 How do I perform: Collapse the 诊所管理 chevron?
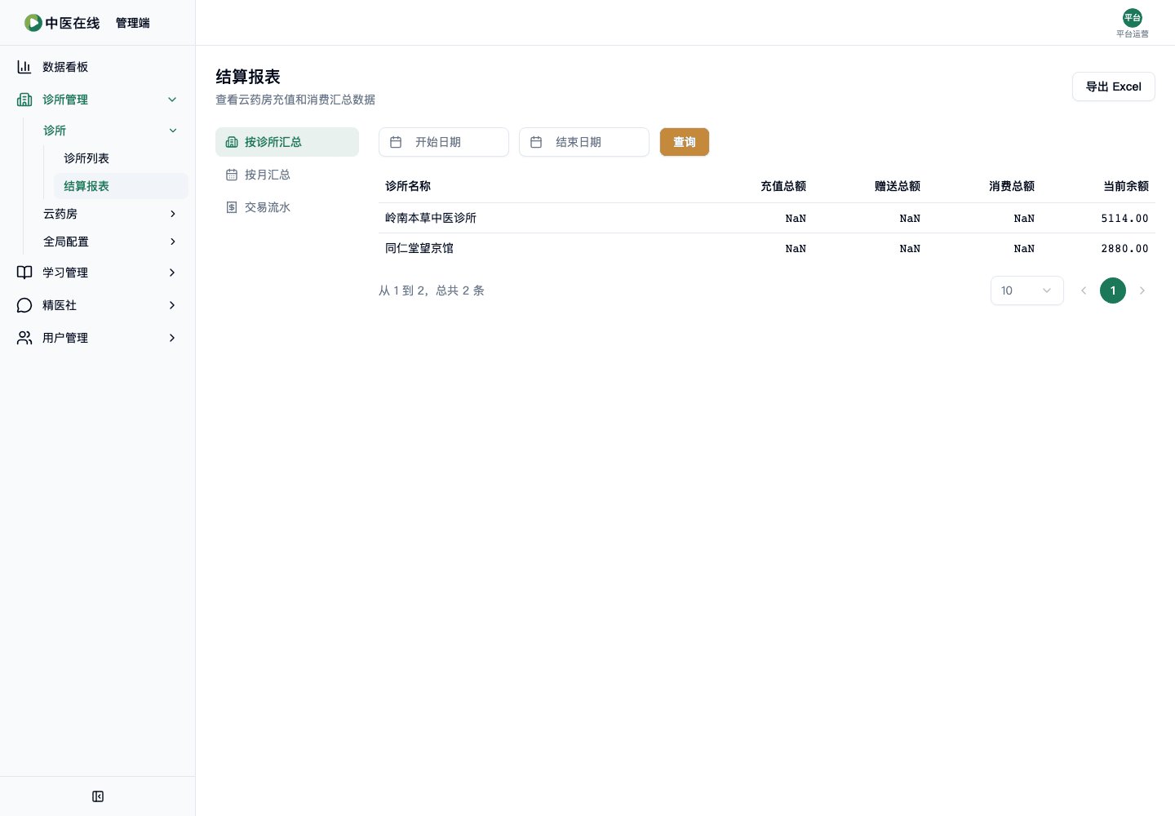(x=172, y=100)
